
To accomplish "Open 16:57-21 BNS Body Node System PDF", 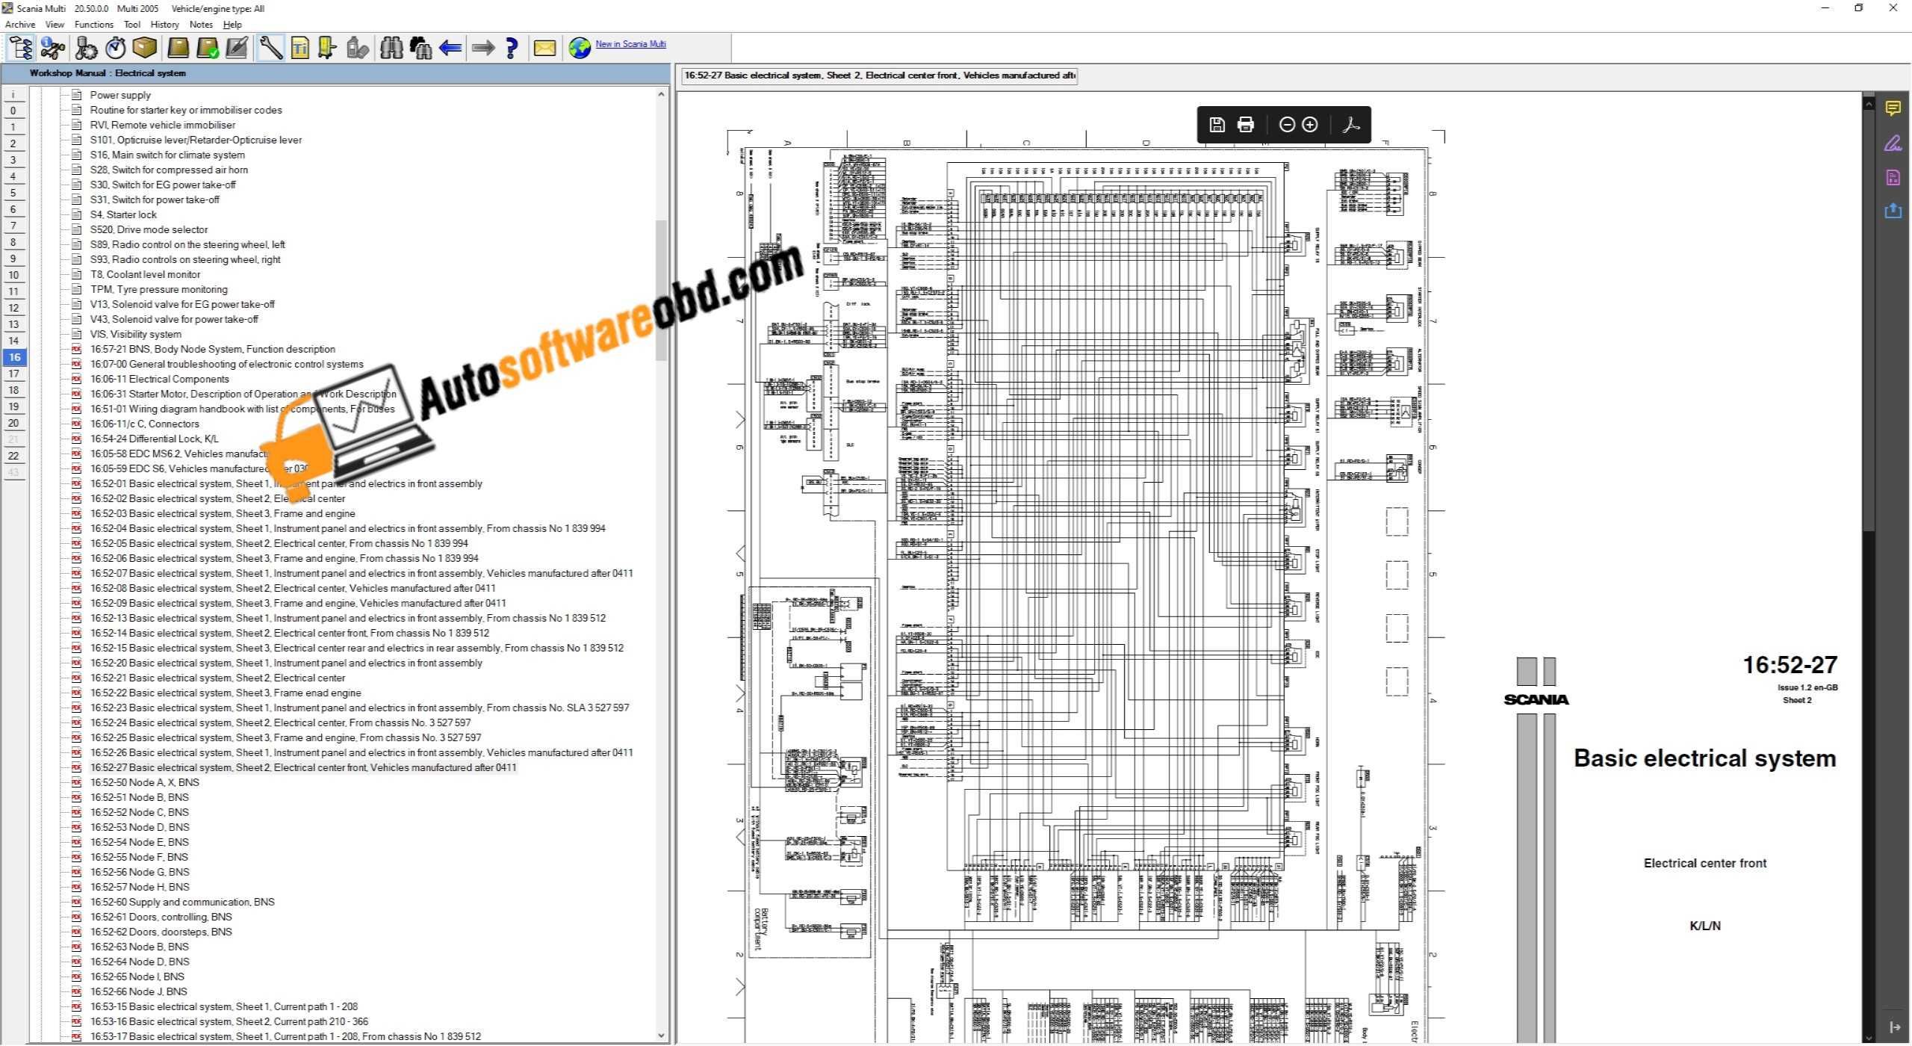I will (212, 349).
